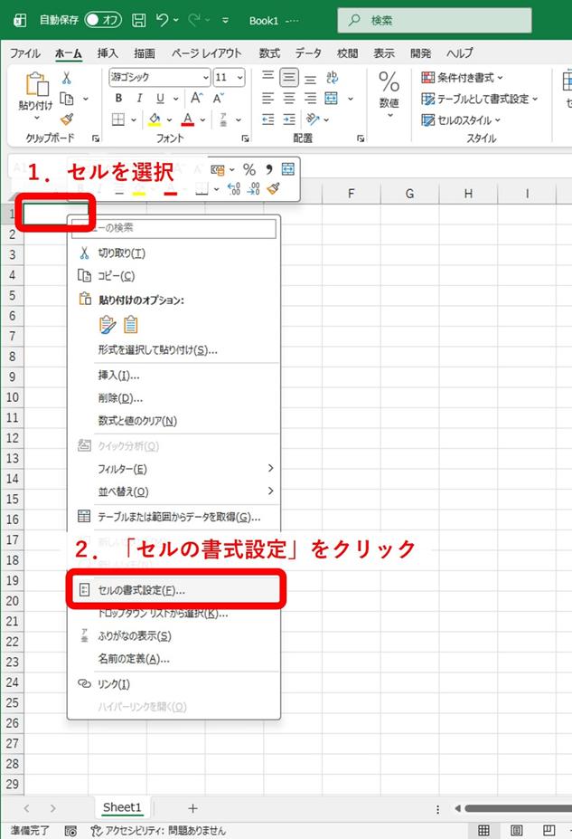This screenshot has height=839, width=572.
Task: Click the center align icon
Action: tap(288, 98)
